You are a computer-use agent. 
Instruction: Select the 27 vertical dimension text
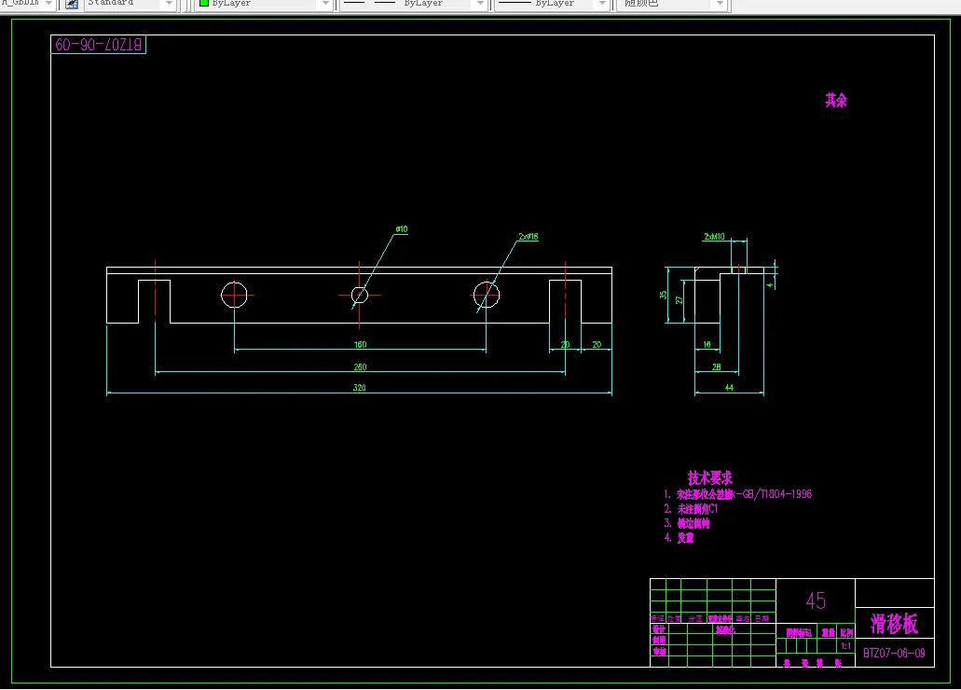[680, 300]
